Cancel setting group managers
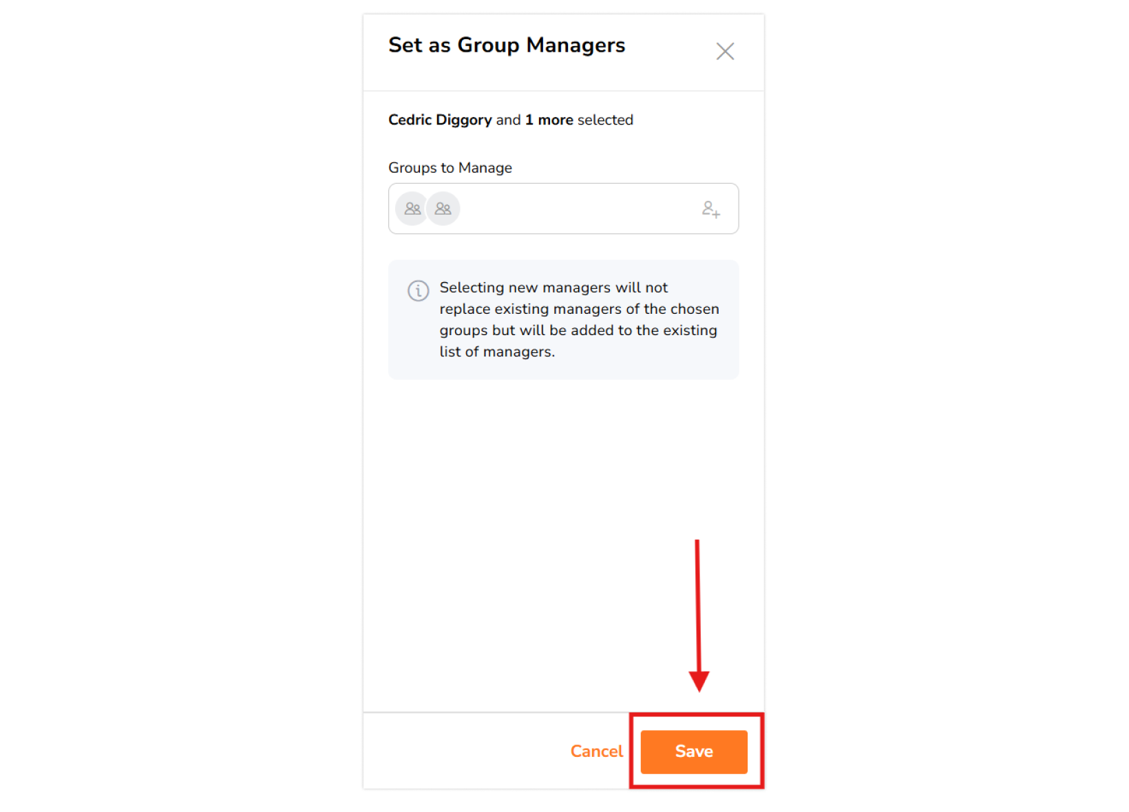This screenshot has height=812, width=1129. coord(596,751)
